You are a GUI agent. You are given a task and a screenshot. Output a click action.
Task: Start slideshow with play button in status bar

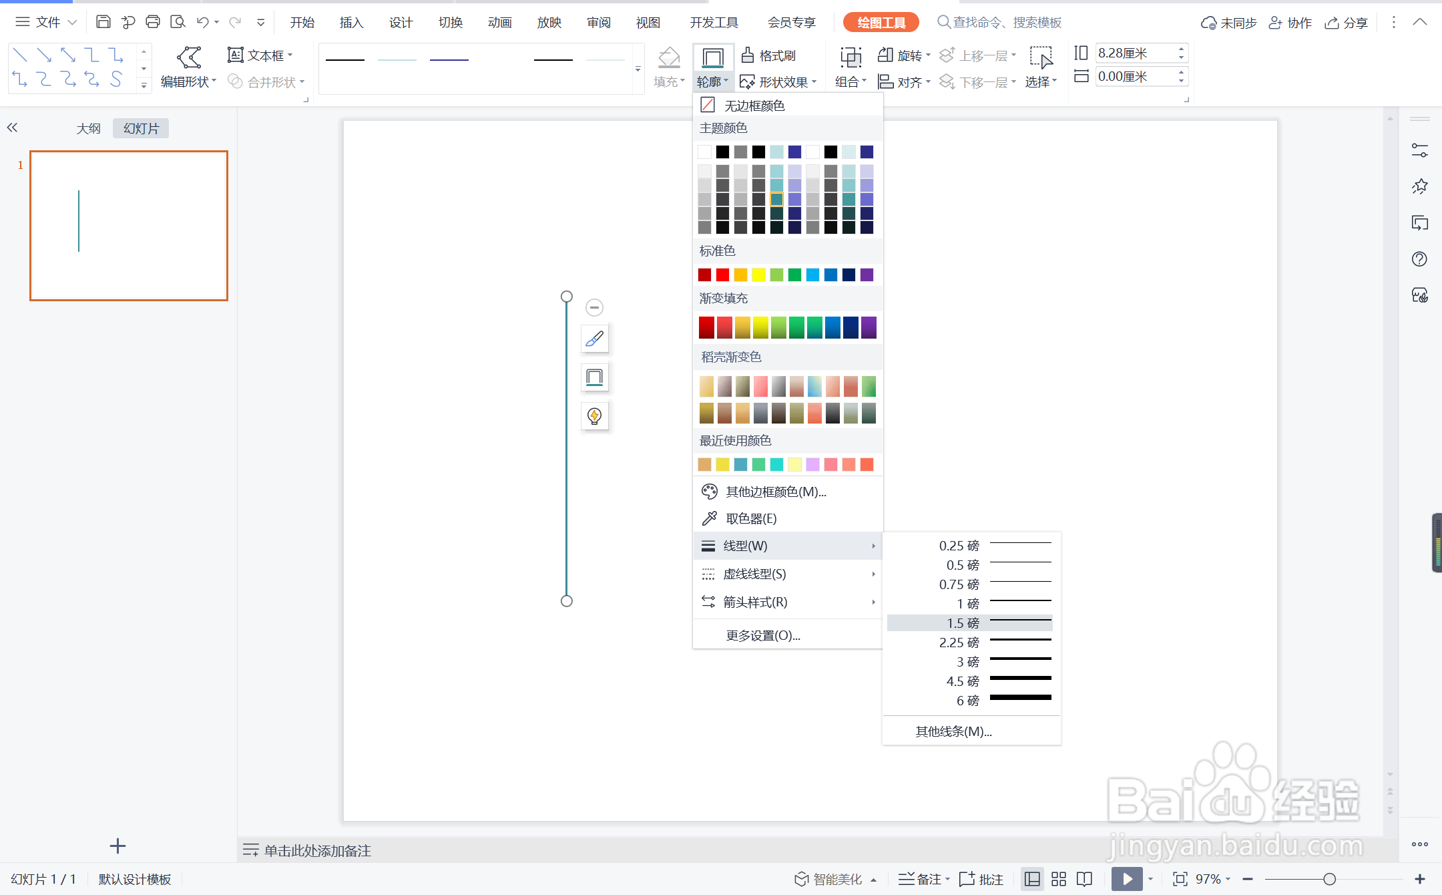pos(1127,879)
